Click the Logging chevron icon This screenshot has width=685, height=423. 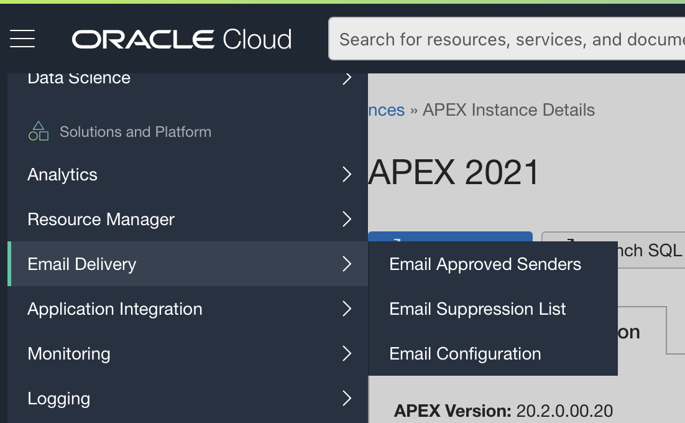pyautogui.click(x=347, y=399)
